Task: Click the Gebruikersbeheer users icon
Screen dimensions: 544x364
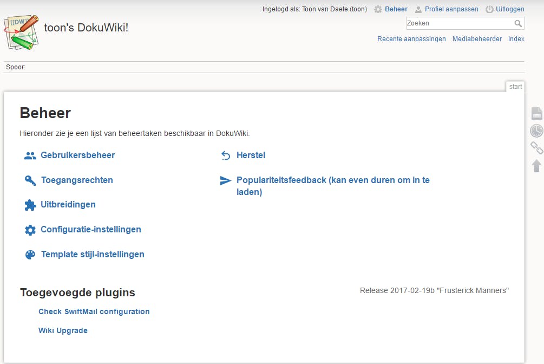Action: [30, 156]
